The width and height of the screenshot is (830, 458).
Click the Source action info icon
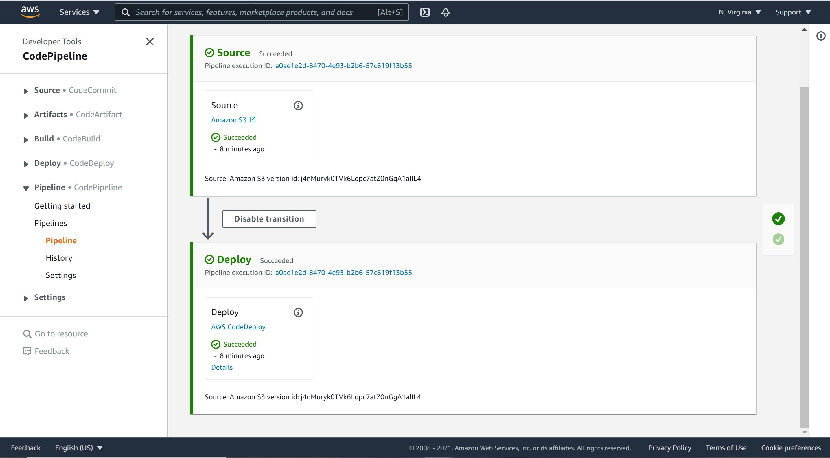[298, 106]
